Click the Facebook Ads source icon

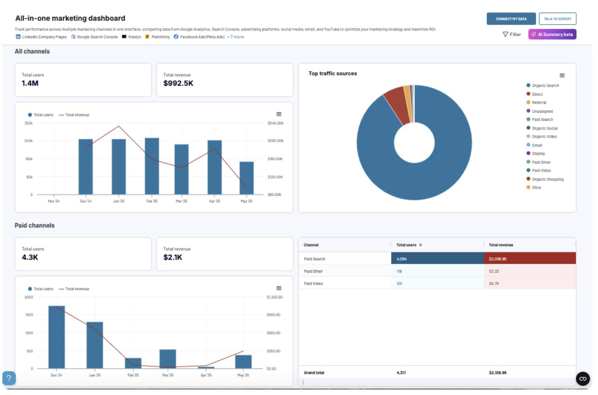pyautogui.click(x=176, y=37)
